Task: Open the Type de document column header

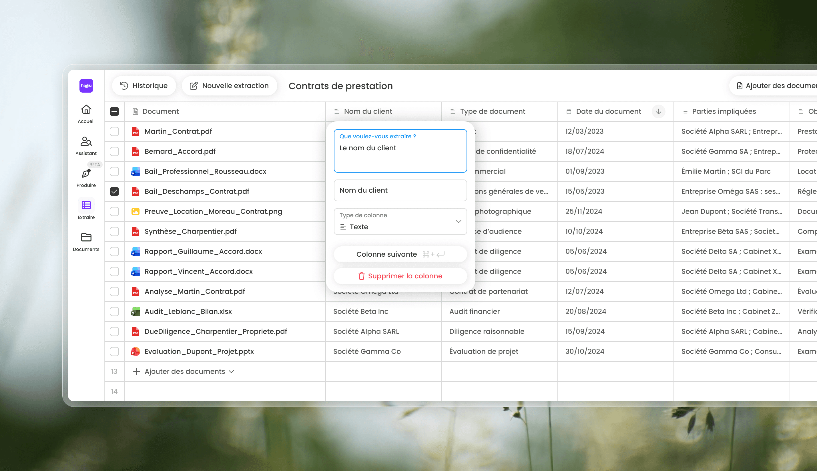Action: (x=492, y=111)
